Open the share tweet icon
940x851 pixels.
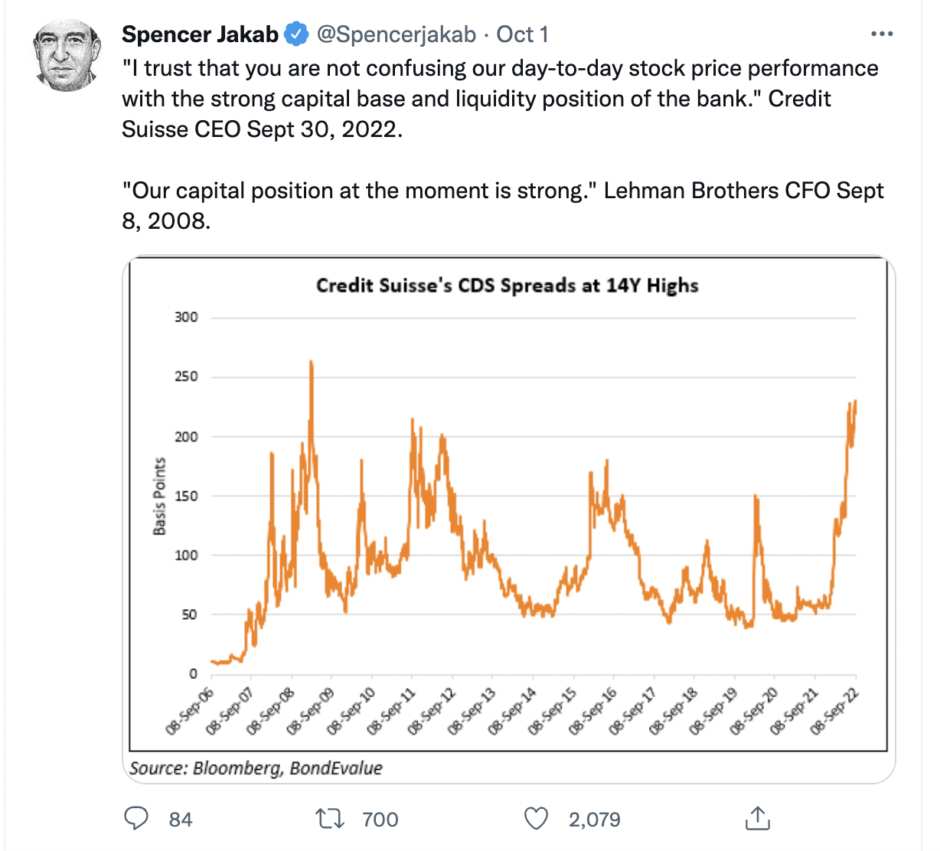[x=757, y=818]
